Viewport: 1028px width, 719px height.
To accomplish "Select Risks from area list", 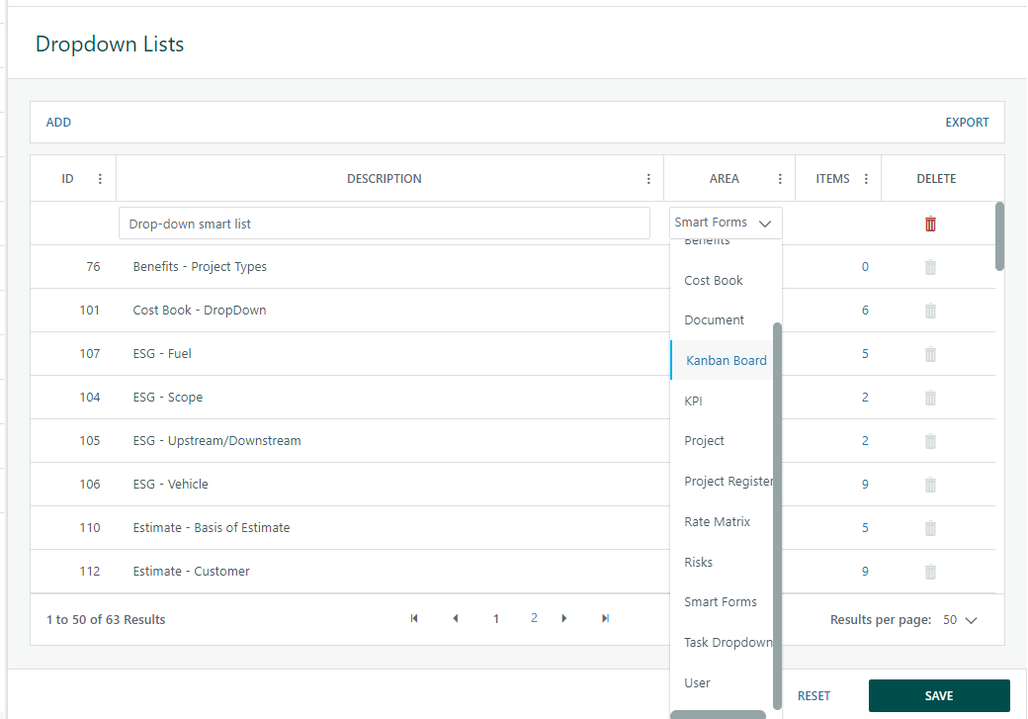I will click(x=698, y=562).
